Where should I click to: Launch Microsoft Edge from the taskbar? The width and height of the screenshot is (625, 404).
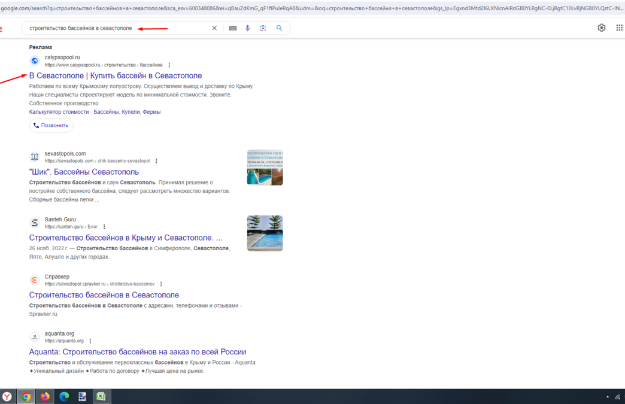click(64, 396)
